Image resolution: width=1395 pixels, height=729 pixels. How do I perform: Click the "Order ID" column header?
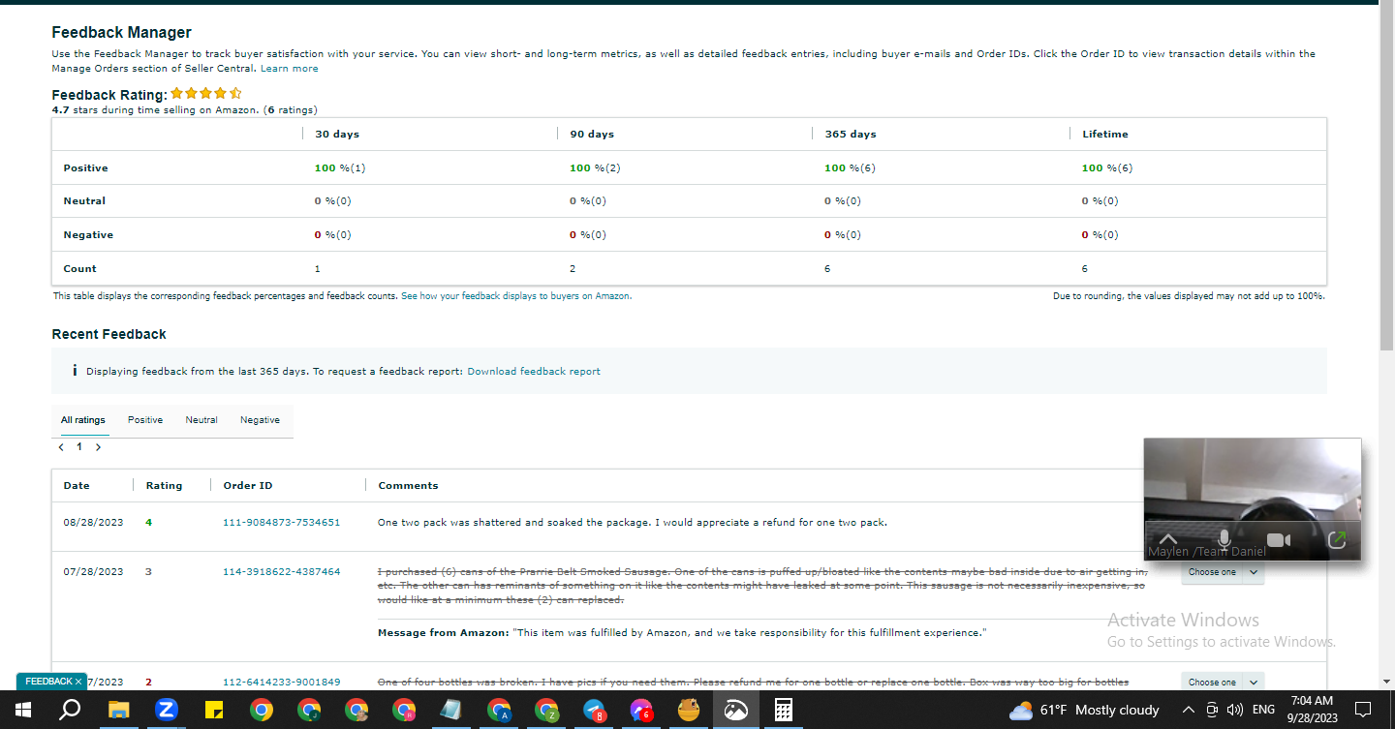(x=247, y=486)
